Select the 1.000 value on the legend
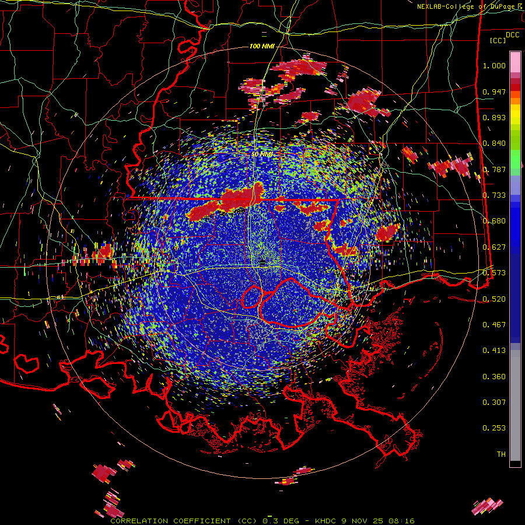Image resolution: width=525 pixels, height=525 pixels. [x=494, y=65]
